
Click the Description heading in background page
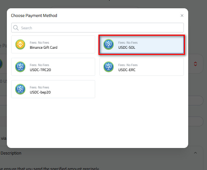point(11,153)
